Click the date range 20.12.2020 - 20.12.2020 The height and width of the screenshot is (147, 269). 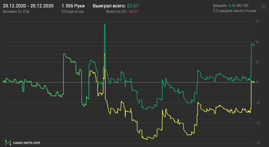click(x=28, y=6)
